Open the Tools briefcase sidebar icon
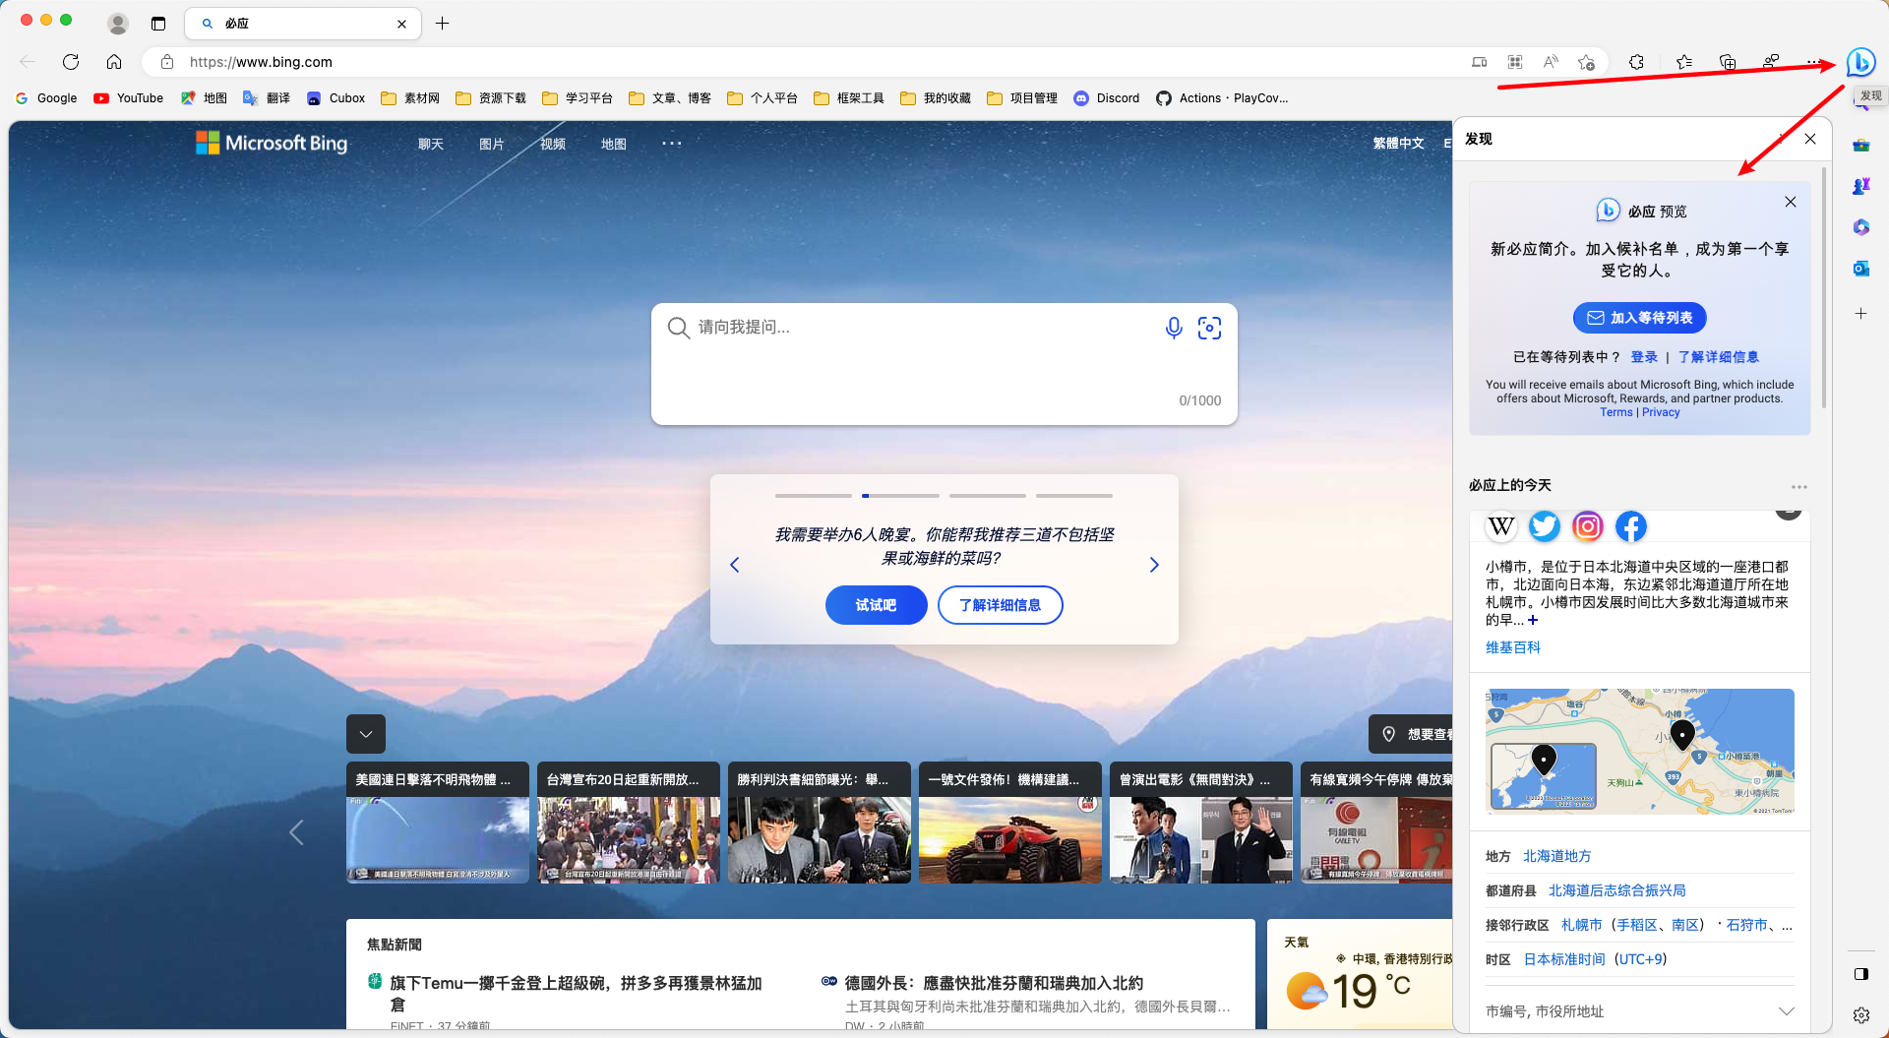This screenshot has width=1889, height=1038. [1860, 145]
